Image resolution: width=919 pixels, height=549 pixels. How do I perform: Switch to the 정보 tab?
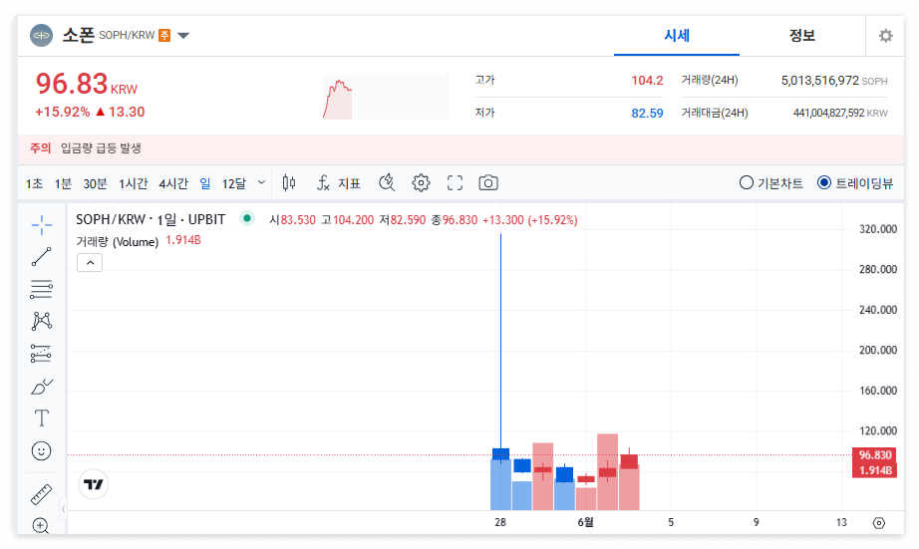tap(801, 36)
